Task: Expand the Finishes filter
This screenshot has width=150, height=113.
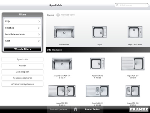Action: point(22,28)
